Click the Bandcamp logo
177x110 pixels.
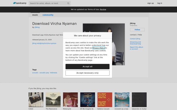click(x=20, y=3)
